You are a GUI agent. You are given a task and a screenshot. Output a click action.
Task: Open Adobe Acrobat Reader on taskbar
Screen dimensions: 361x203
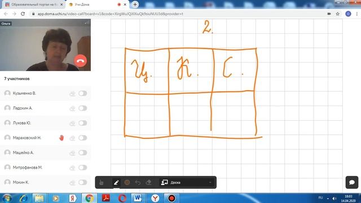[106, 198]
